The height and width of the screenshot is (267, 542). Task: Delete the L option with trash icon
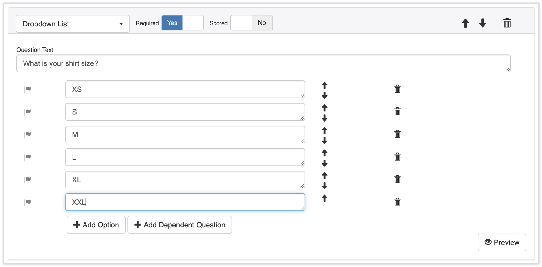coord(397,157)
